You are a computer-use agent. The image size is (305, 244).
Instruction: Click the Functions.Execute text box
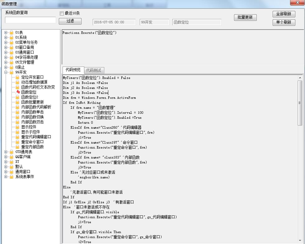coord(183,47)
